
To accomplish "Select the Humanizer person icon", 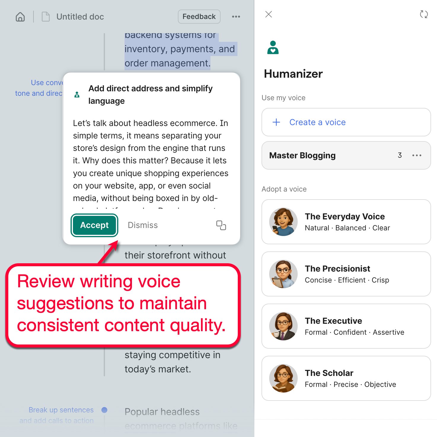I will [272, 47].
